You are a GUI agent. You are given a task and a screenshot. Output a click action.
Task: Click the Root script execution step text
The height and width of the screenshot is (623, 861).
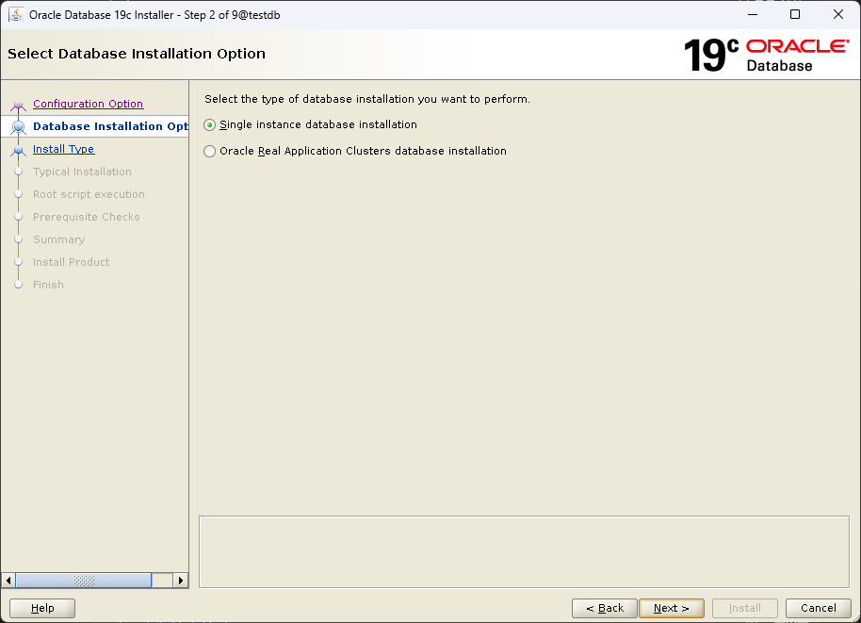click(89, 194)
